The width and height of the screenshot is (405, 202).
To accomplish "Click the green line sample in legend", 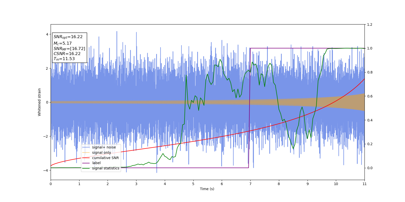I will pyautogui.click(x=86, y=168).
